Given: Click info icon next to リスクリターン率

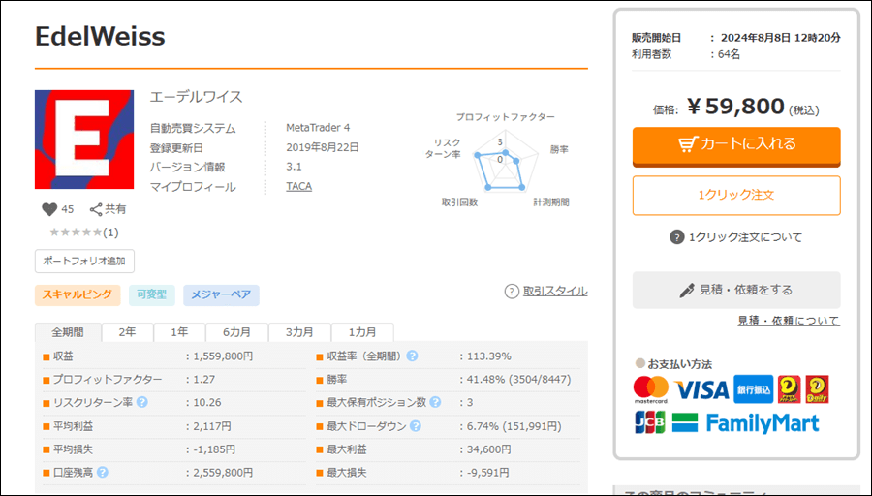Looking at the screenshot, I should click(x=142, y=403).
